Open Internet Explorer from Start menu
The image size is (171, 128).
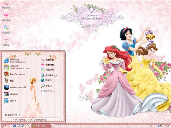pos(15,61)
